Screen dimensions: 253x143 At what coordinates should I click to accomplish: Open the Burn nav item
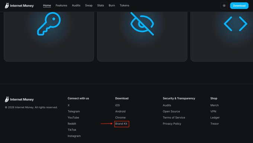(x=112, y=6)
